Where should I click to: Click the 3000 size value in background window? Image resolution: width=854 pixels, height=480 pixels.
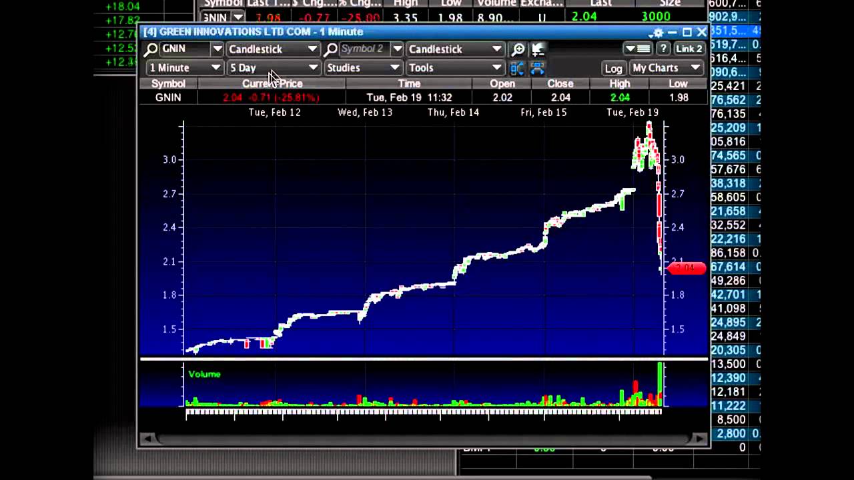pos(655,16)
